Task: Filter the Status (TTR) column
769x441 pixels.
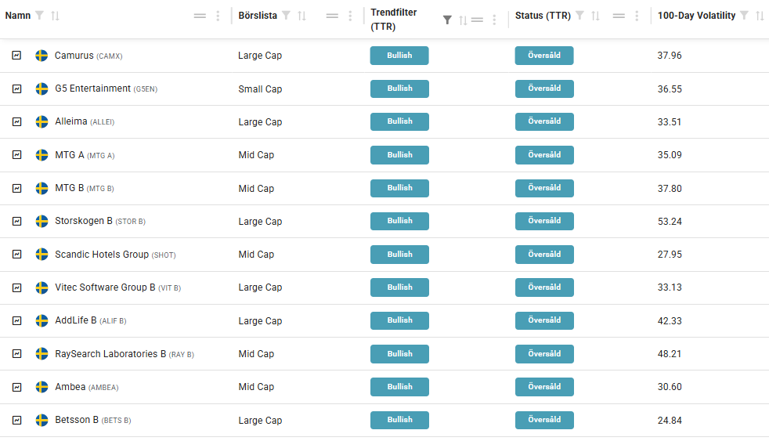Action: 579,16
